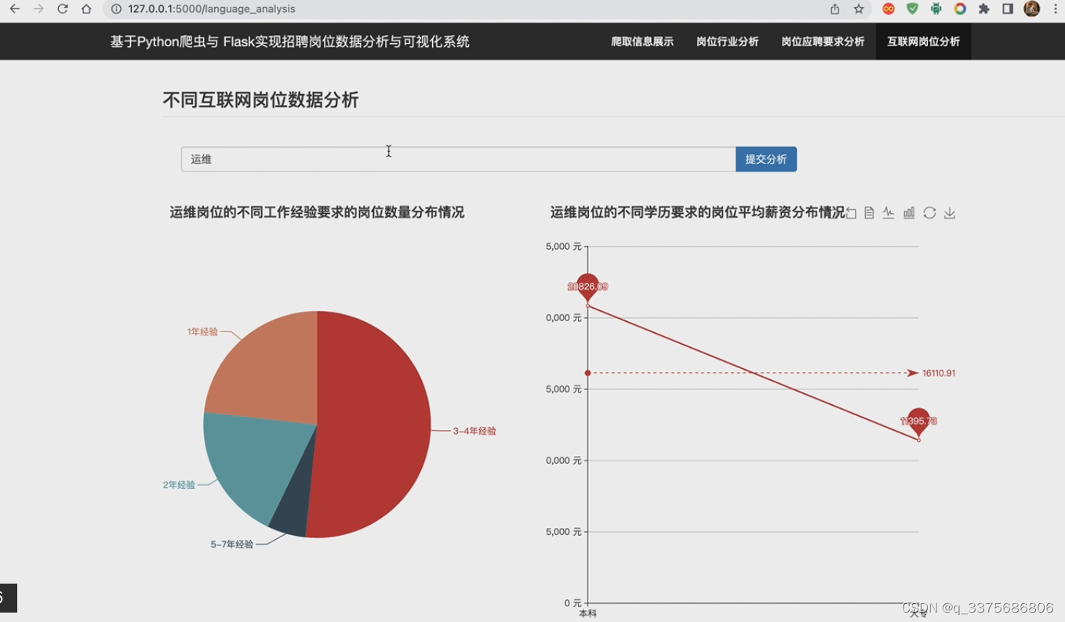The image size is (1065, 622).
Task: Click the 2年经验 pie label
Action: 179,485
